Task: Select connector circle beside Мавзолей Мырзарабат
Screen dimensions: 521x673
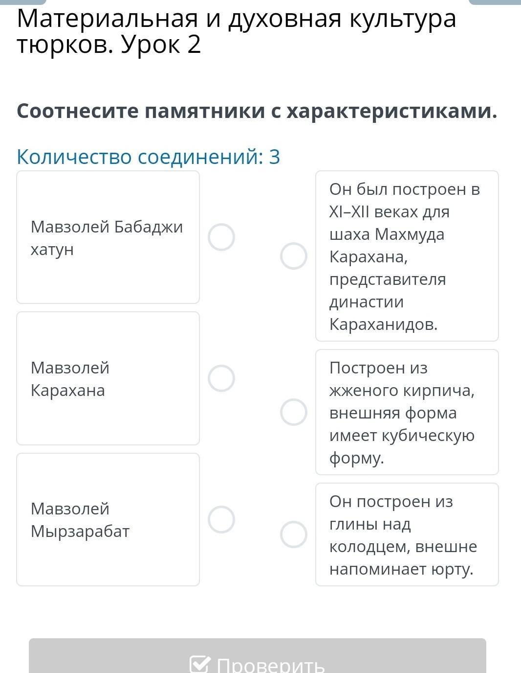Action: pos(221,519)
